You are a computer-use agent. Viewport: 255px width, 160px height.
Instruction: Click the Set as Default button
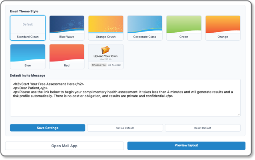125,128
